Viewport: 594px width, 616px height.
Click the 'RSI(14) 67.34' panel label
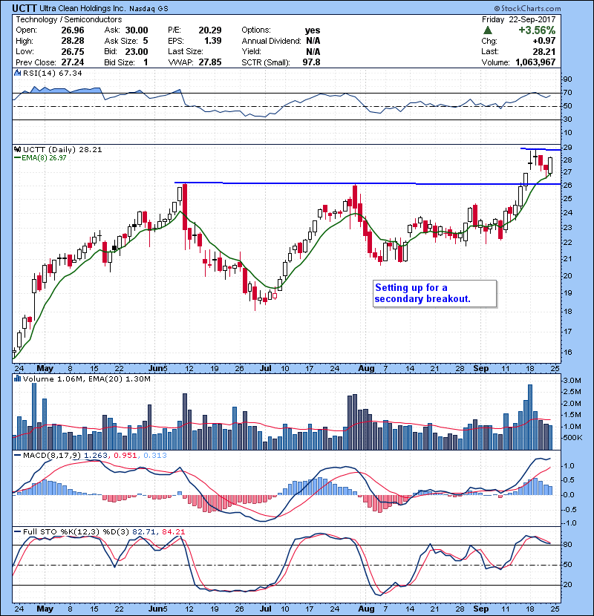[x=53, y=73]
